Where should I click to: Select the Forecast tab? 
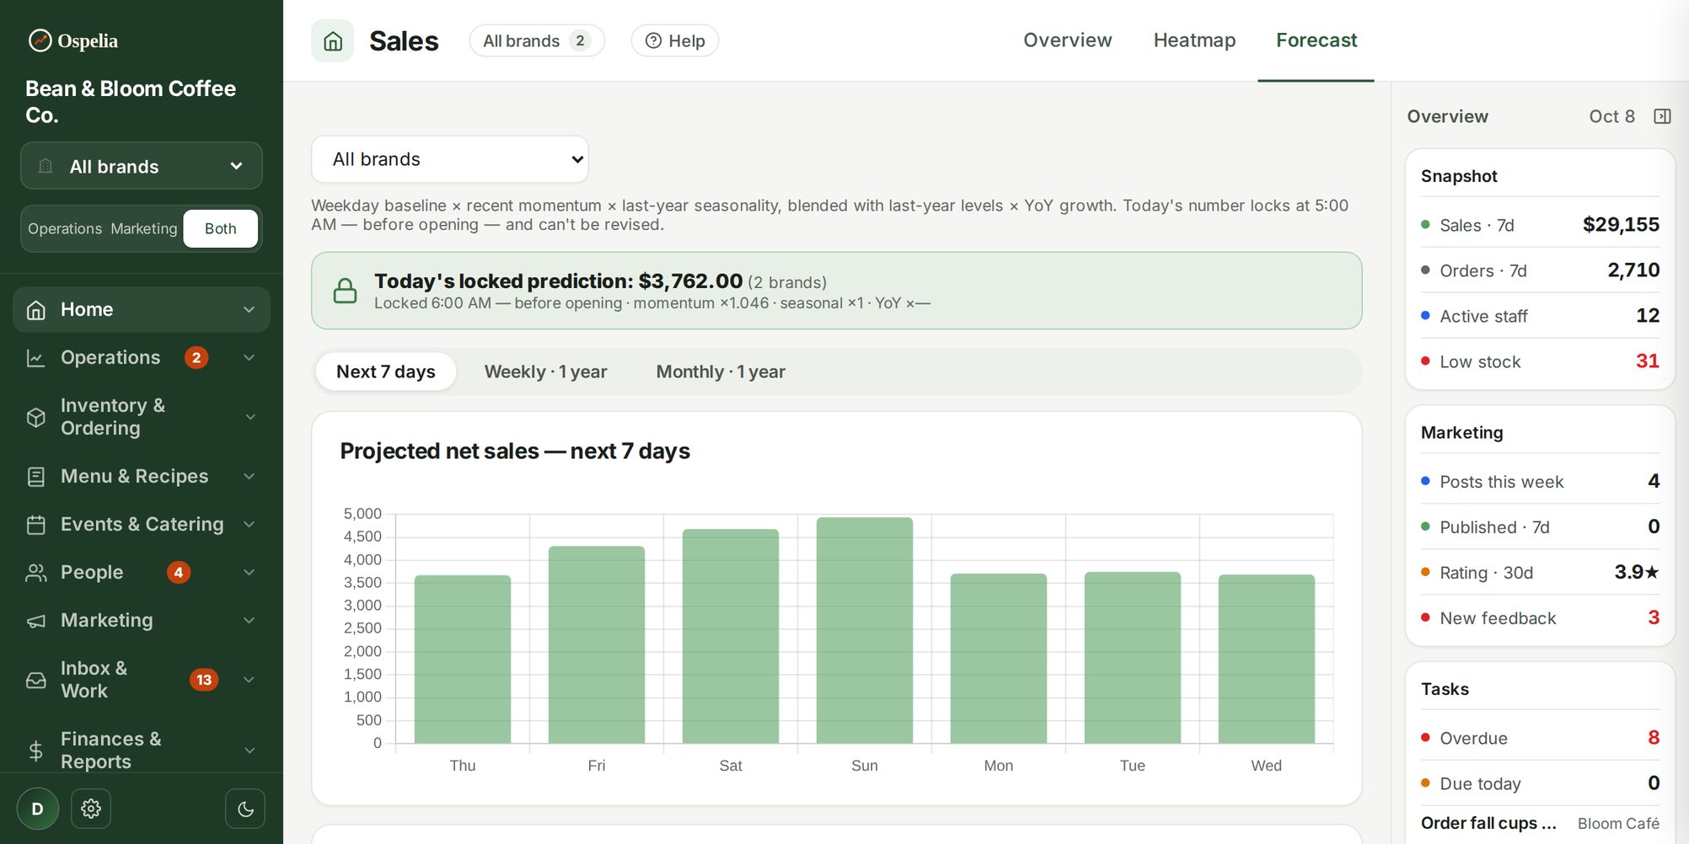pos(1316,40)
